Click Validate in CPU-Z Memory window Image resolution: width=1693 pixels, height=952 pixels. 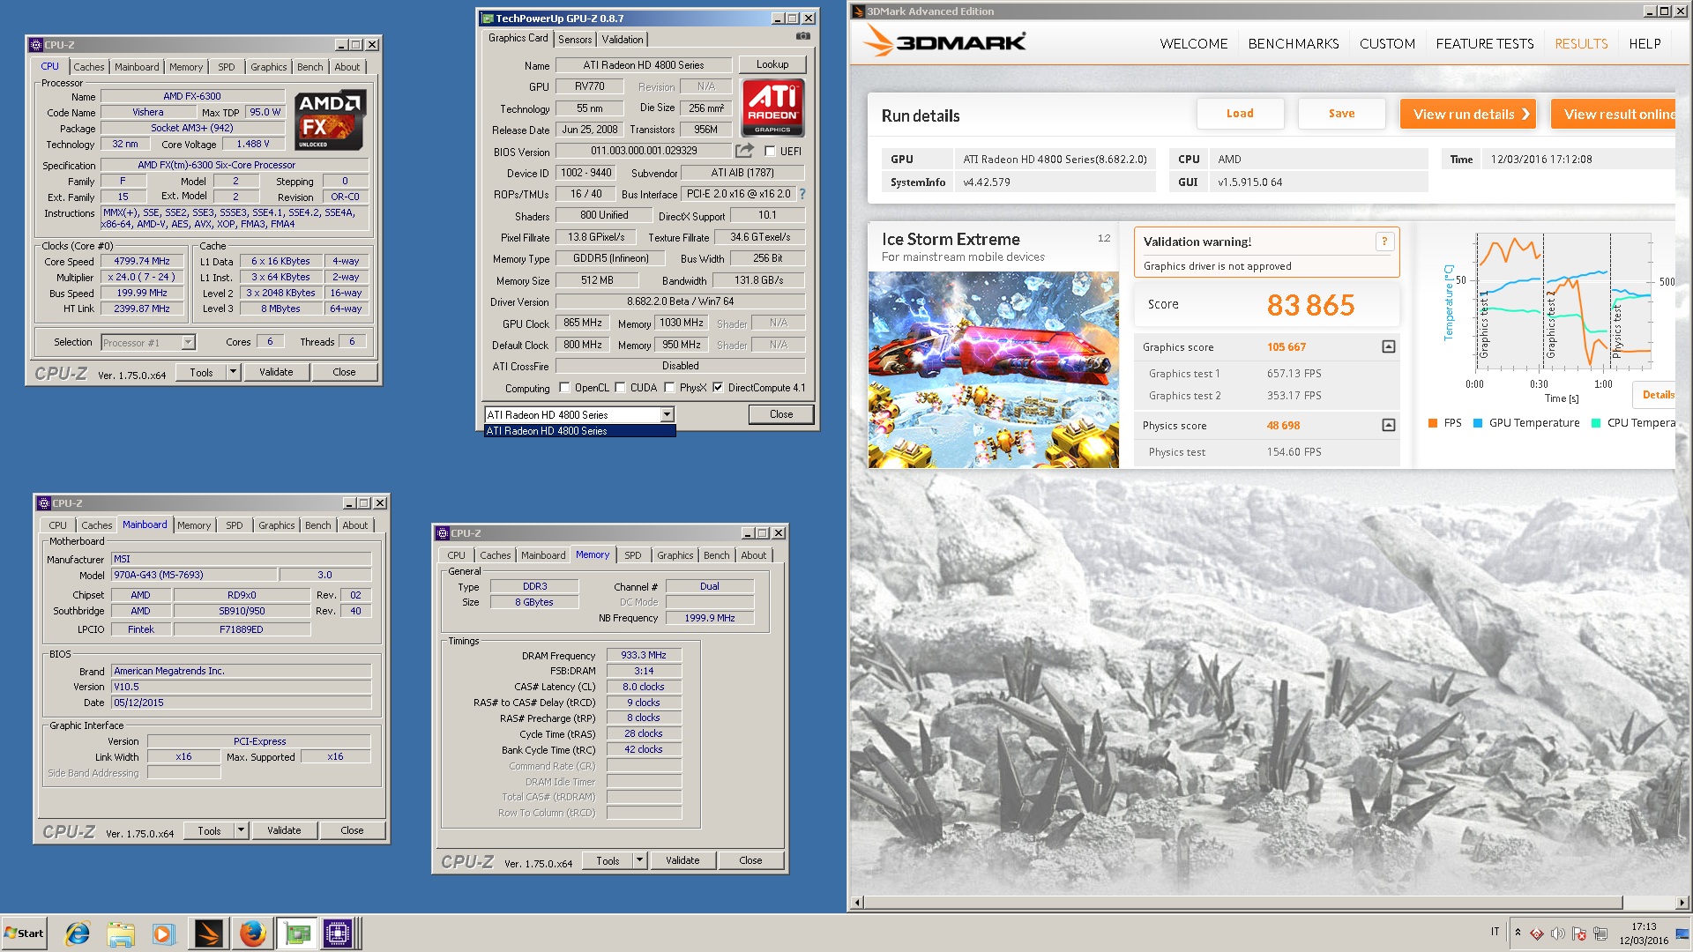(682, 860)
